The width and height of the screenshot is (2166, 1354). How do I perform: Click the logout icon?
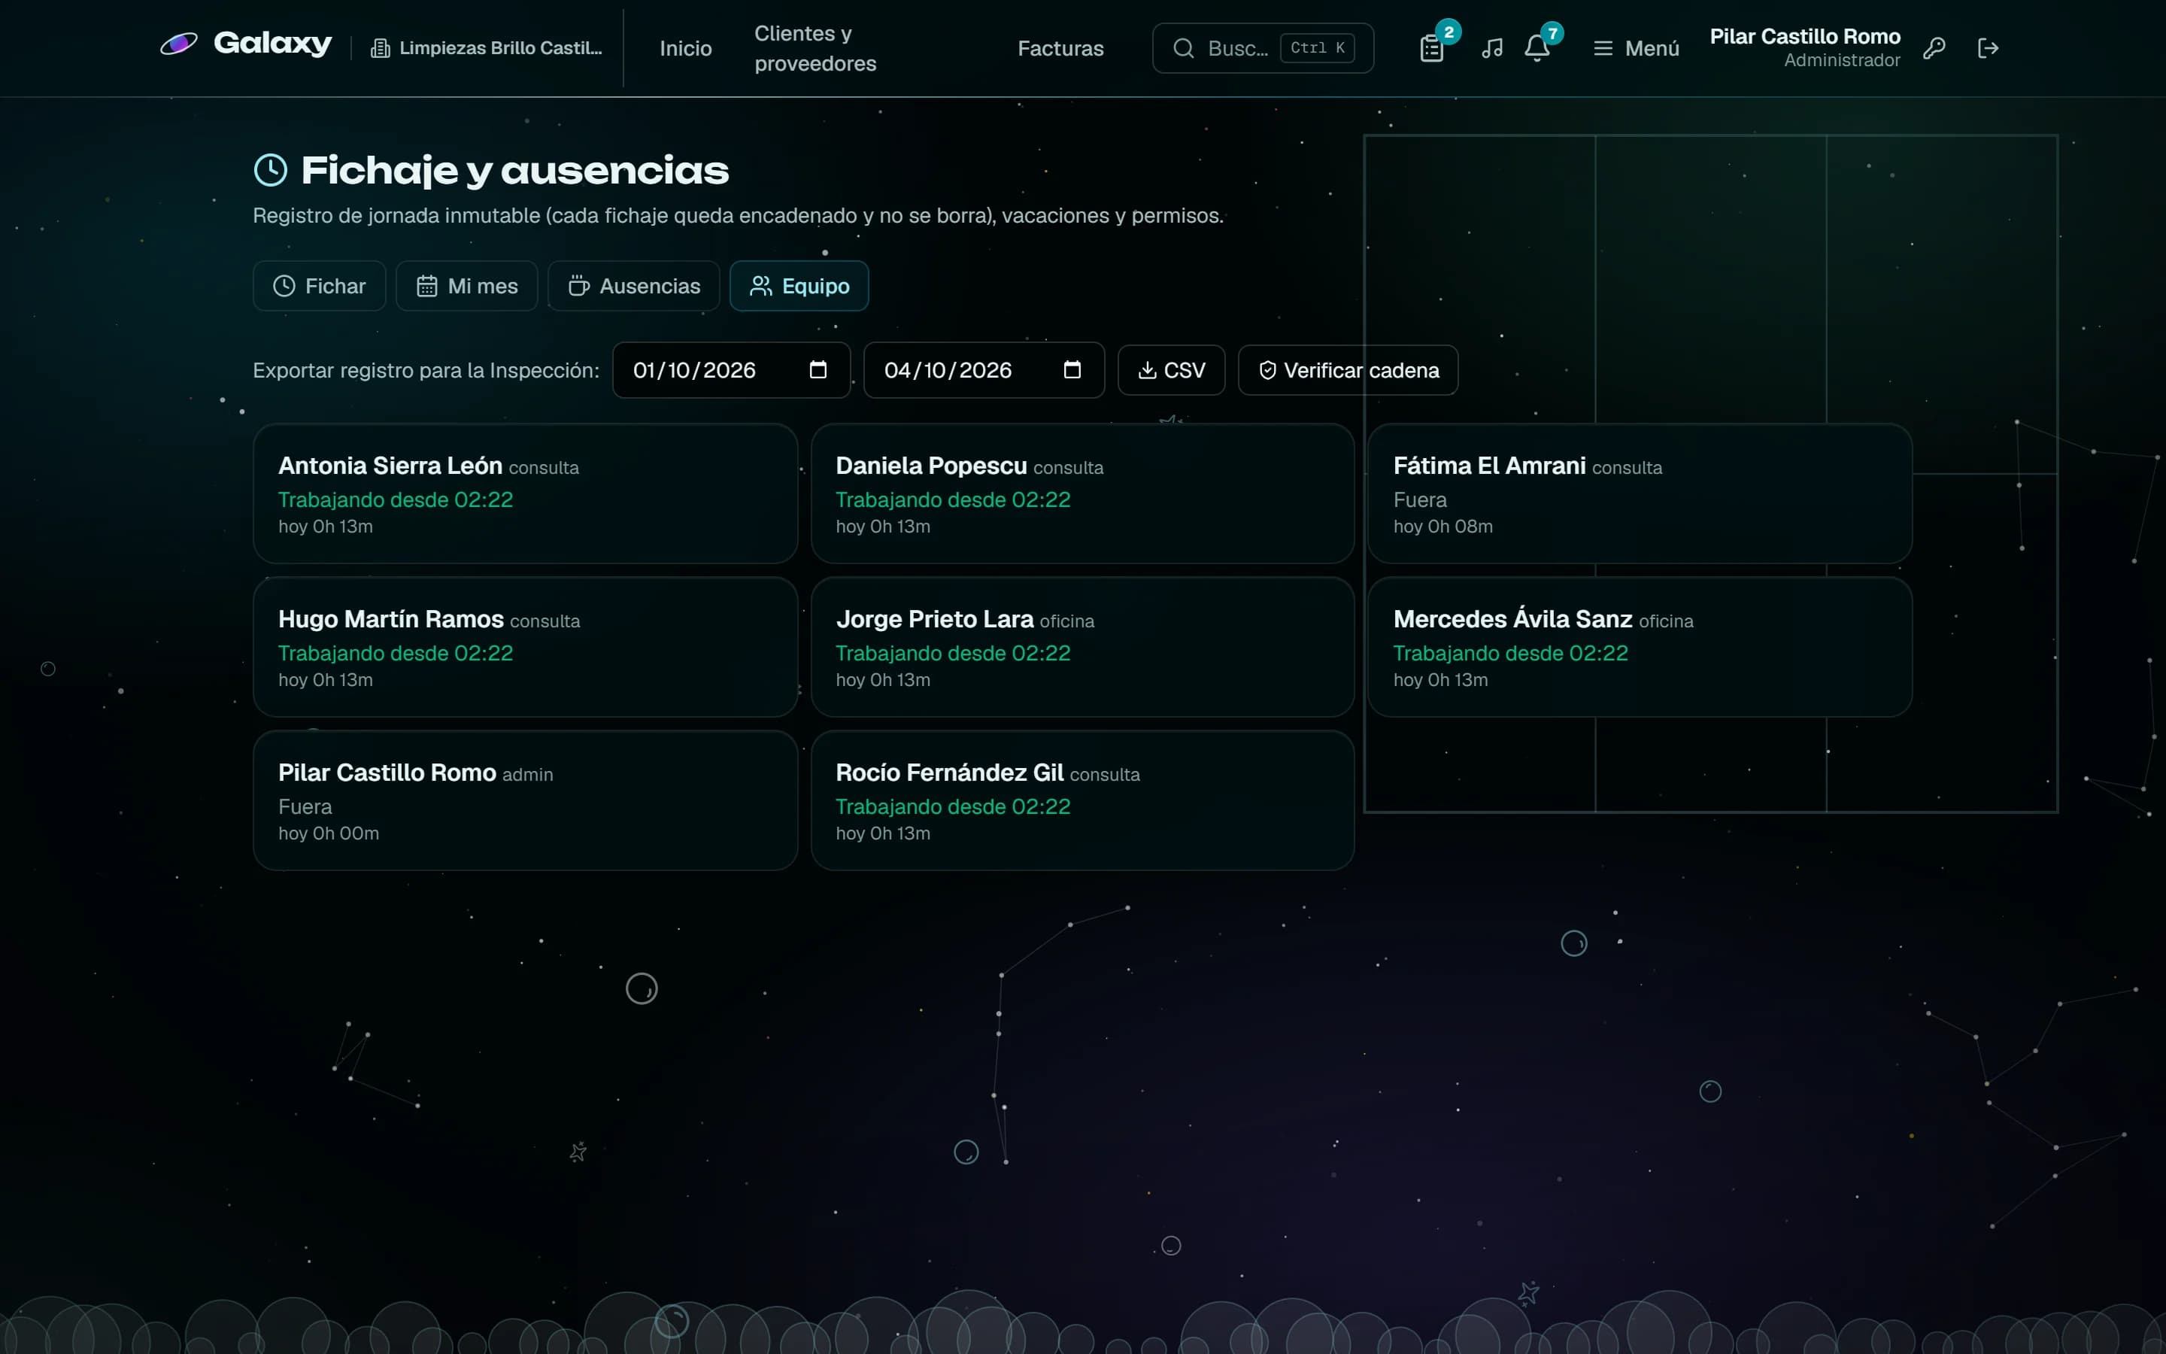point(1988,48)
